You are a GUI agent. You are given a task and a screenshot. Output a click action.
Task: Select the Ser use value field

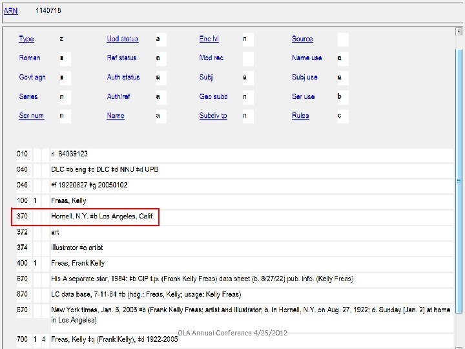343,96
